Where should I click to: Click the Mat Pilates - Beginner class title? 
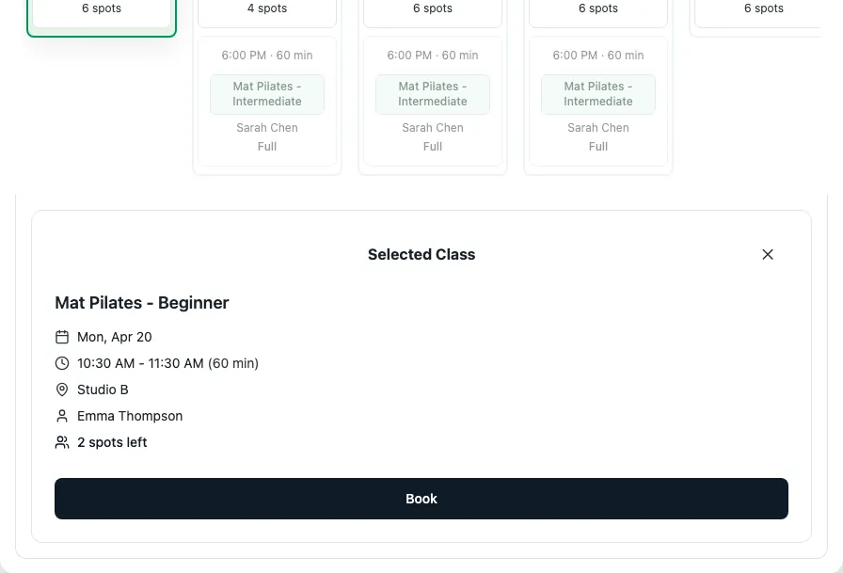click(x=141, y=303)
